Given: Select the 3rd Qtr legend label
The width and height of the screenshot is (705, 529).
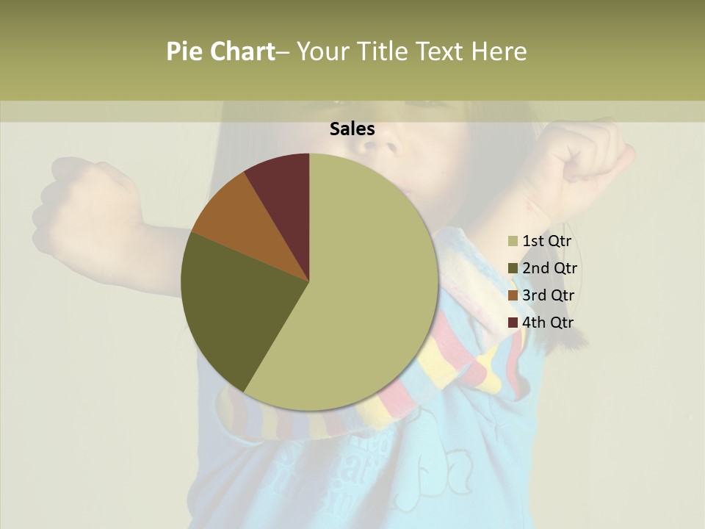Looking at the screenshot, I should [548, 295].
